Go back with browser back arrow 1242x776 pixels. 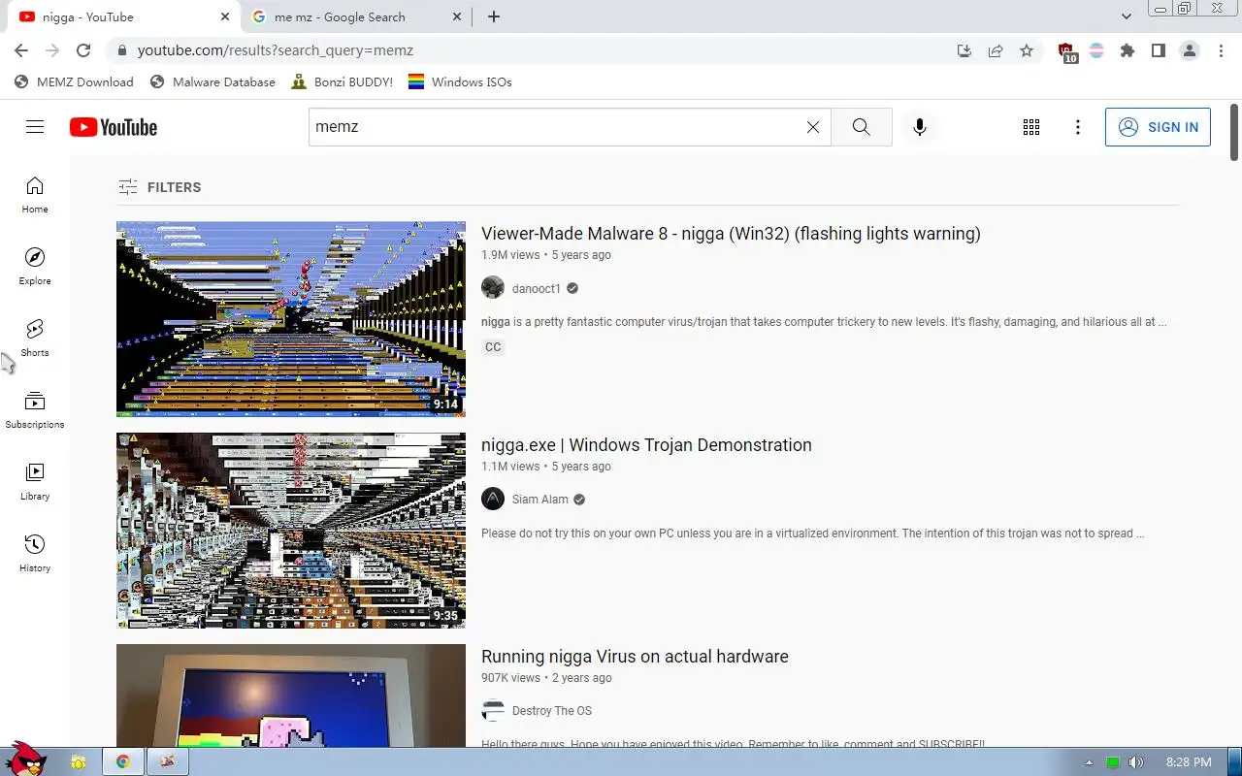tap(21, 50)
